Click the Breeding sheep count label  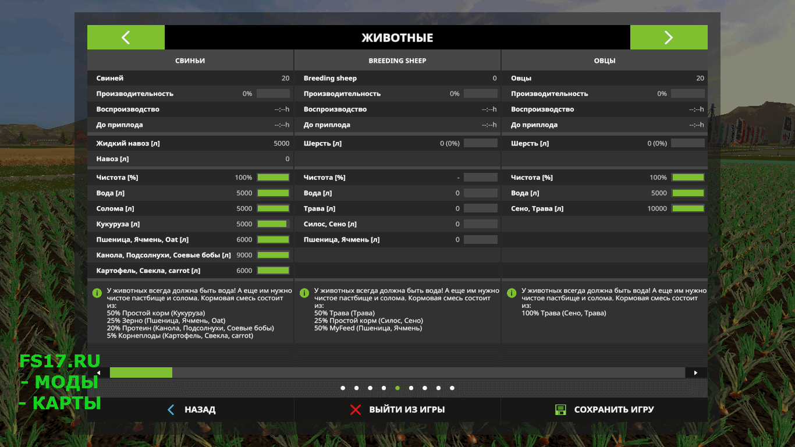point(330,78)
